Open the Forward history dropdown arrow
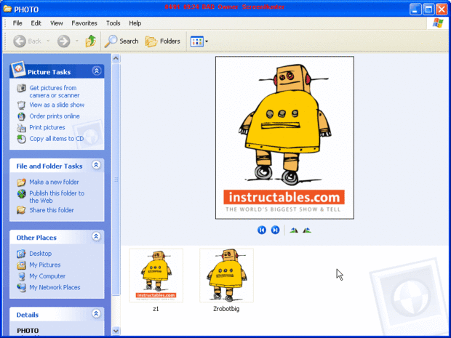This screenshot has width=451, height=338. pos(77,41)
